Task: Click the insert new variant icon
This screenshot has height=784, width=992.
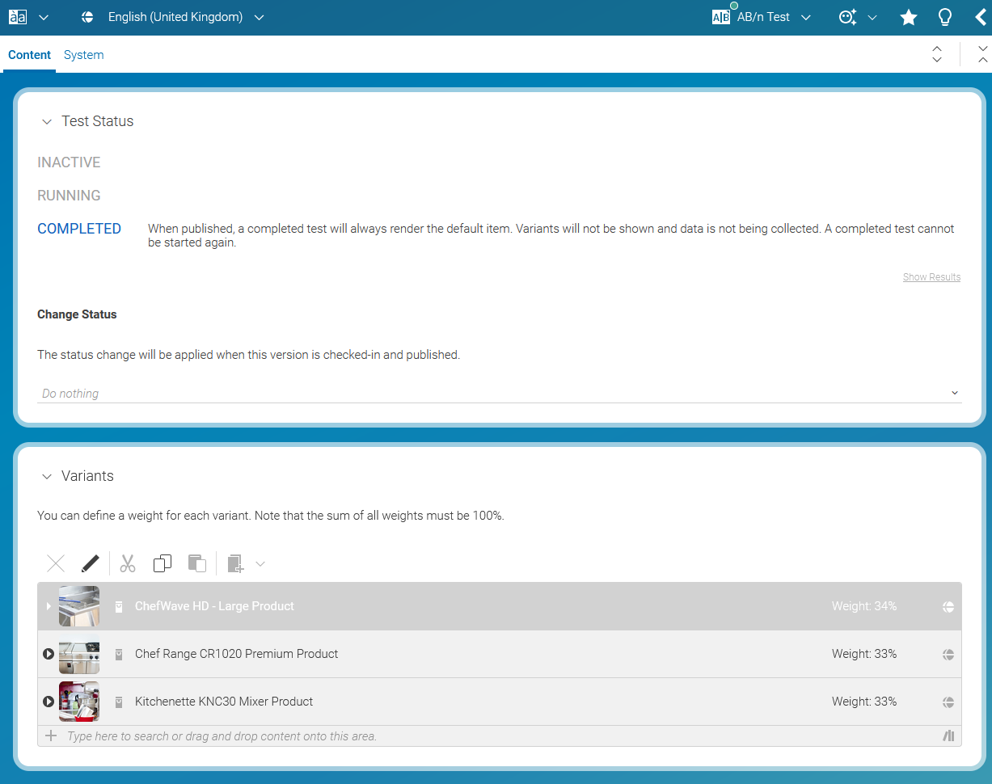Action: (x=236, y=563)
